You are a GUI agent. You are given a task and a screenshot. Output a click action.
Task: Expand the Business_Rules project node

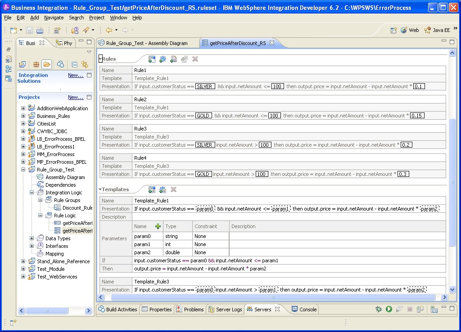coord(23,116)
